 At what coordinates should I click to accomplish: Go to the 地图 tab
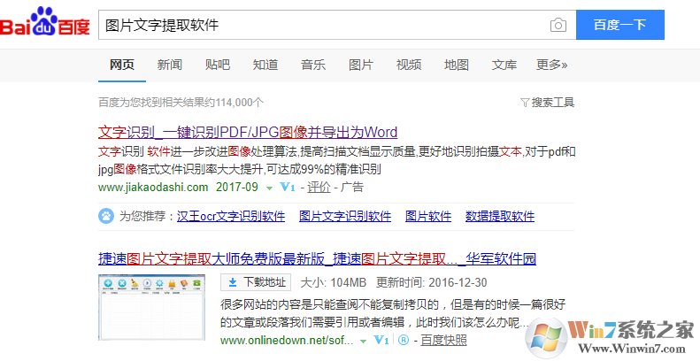(457, 65)
